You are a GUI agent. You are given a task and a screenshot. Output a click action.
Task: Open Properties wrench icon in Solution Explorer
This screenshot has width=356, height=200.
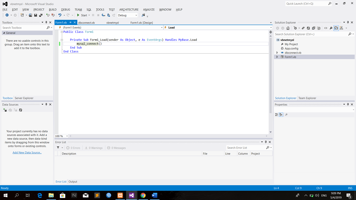click(x=331, y=28)
